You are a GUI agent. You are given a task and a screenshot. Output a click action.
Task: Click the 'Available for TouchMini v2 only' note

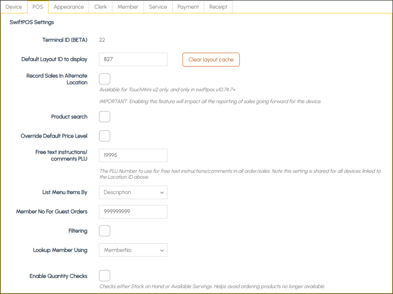(167, 90)
